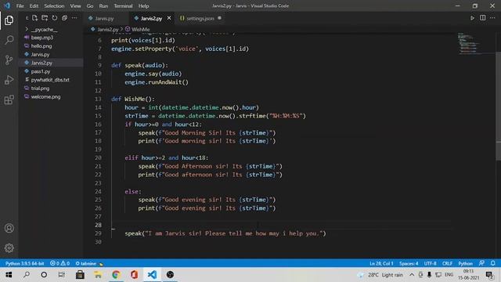The width and height of the screenshot is (501, 282).
Task: Run the Python file with play icon
Action: click(472, 18)
